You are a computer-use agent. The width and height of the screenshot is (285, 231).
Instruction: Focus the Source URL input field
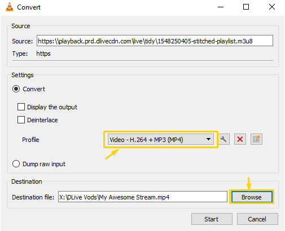pos(155,41)
